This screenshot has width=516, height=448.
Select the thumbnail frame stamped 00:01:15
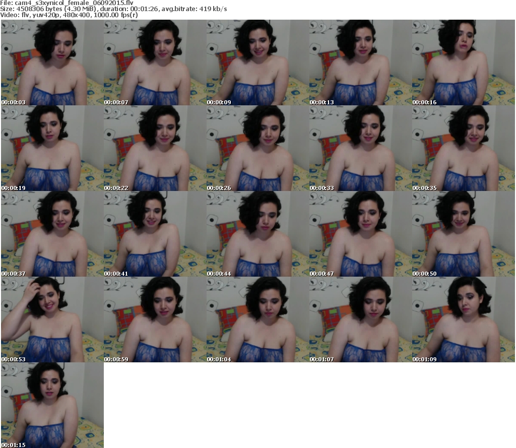(52, 405)
